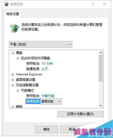Image resolution: width=113 pixels, height=138 pixels.
Task: Click the green battery plug icon
Action: (x=14, y=28)
